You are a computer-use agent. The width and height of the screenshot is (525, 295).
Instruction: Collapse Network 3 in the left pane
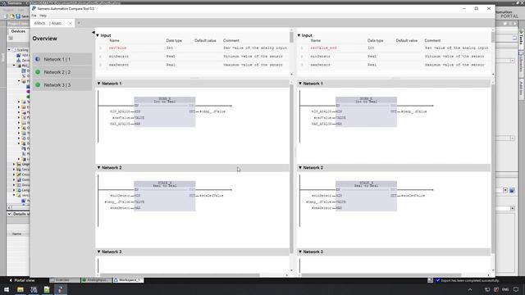98,252
